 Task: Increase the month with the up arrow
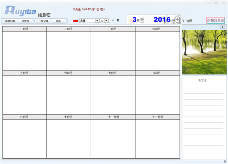(x=142, y=19)
